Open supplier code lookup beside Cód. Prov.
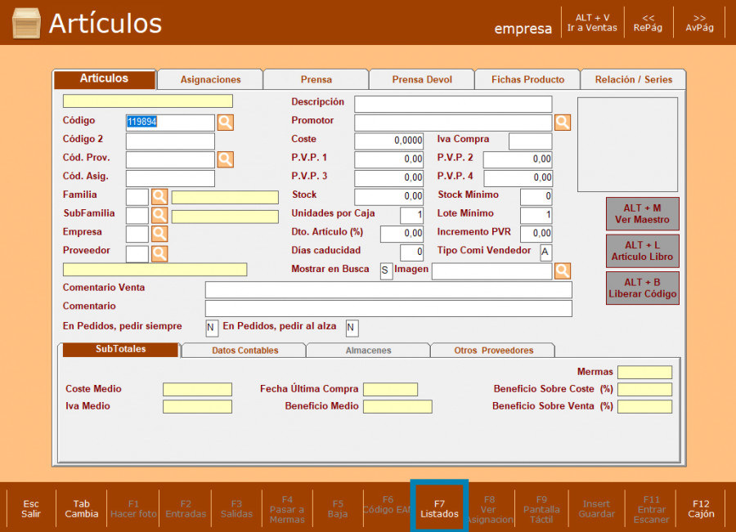The height and width of the screenshot is (532, 736). tap(225, 159)
